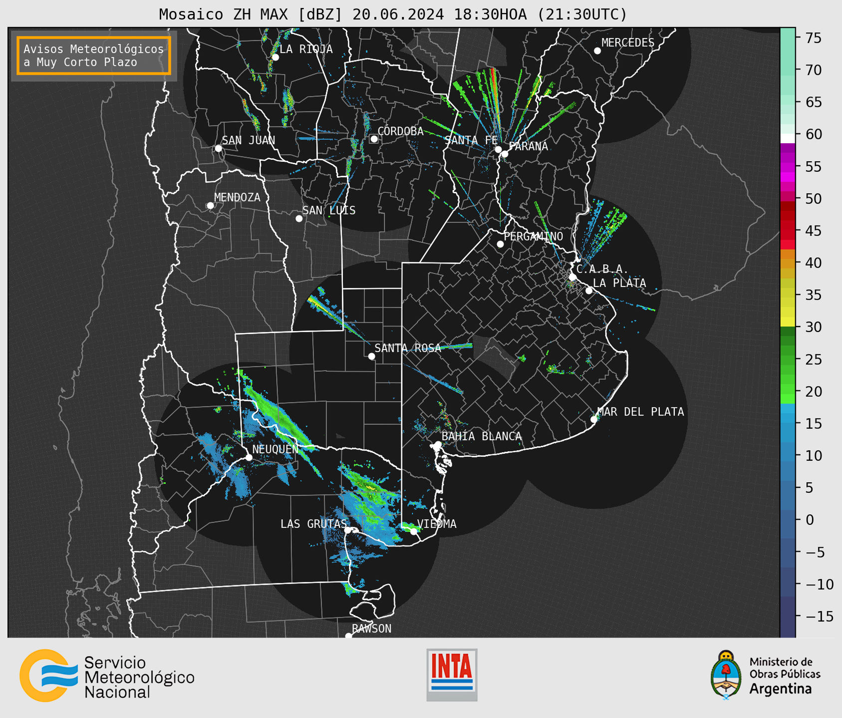Click the MENDOZA city marker
This screenshot has height=718, width=842.
(x=210, y=206)
